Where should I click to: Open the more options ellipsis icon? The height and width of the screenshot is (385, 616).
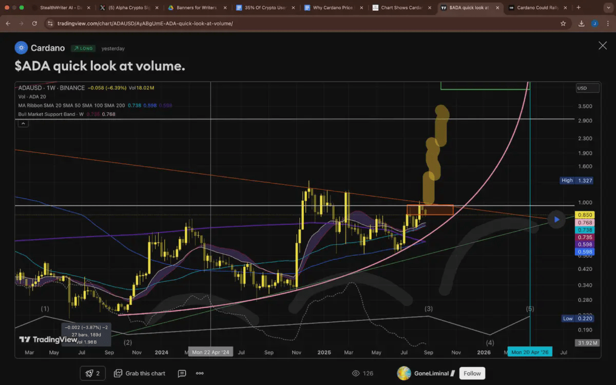[x=199, y=373]
